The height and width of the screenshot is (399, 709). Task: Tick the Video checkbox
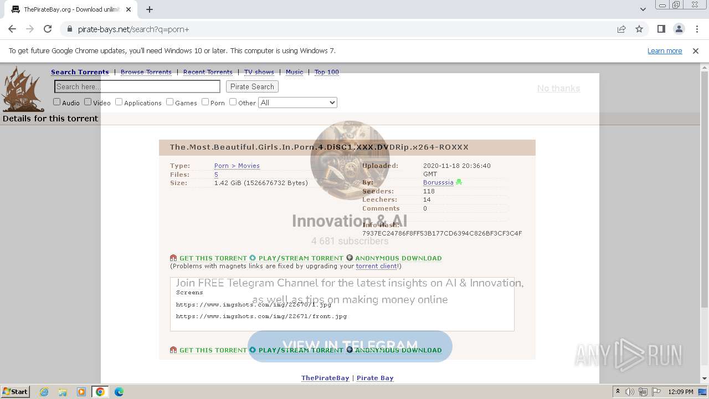(88, 102)
